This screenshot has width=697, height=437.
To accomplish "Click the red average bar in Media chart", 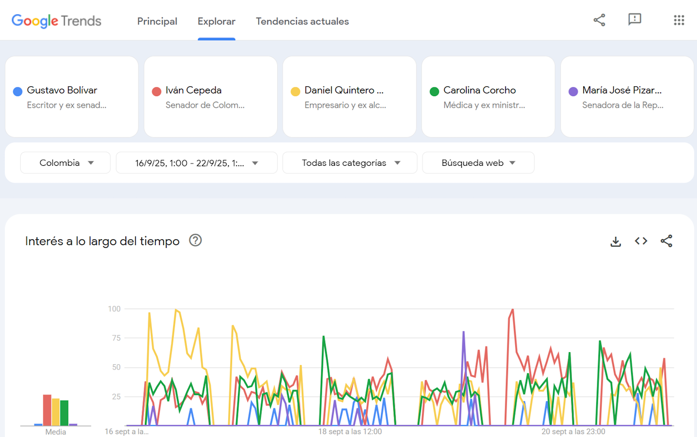I will (x=47, y=410).
